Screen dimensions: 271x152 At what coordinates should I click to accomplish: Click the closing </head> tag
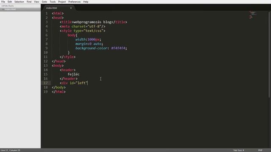tap(58, 61)
